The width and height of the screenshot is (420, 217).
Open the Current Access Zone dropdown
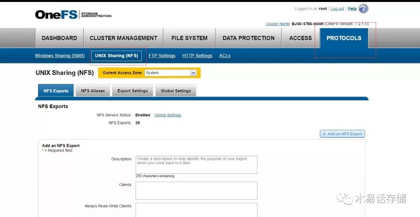click(x=171, y=72)
